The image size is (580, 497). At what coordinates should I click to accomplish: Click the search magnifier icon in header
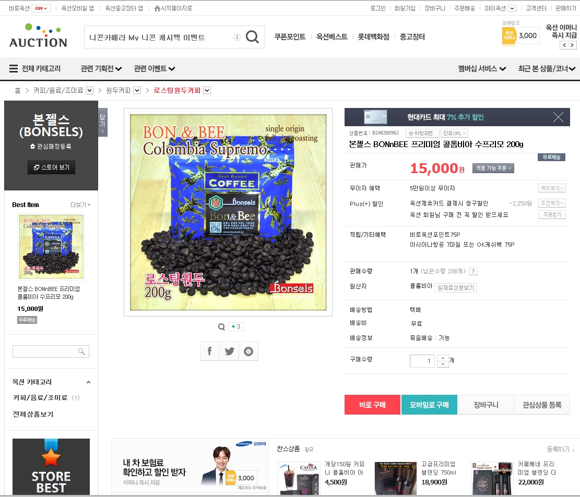[252, 37]
